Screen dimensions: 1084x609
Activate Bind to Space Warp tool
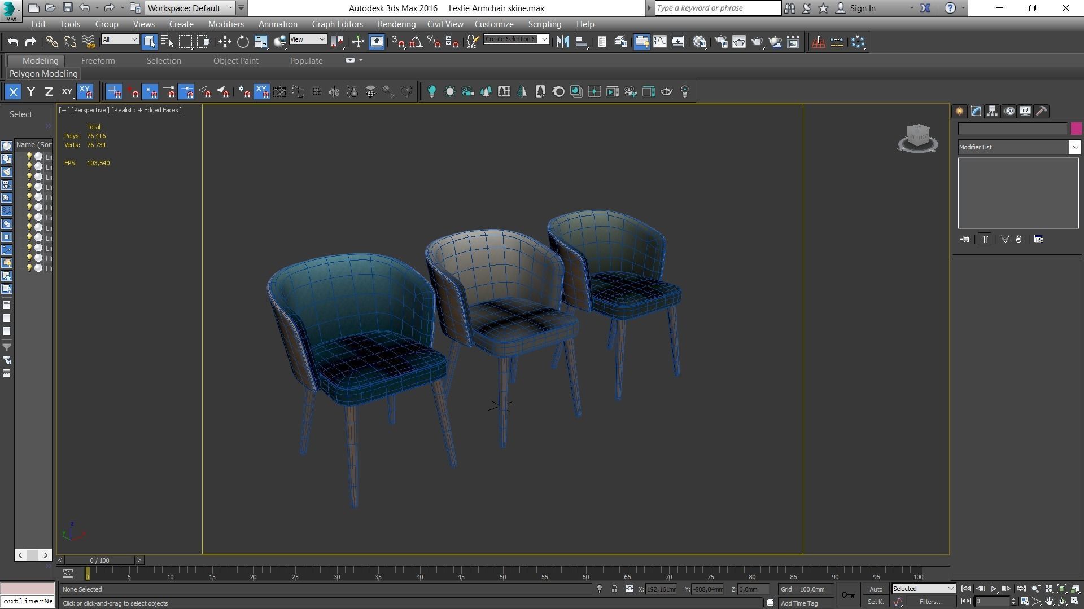pyautogui.click(x=88, y=42)
